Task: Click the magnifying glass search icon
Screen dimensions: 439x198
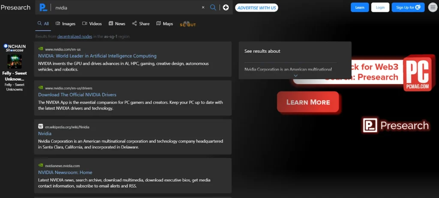Action: (213, 7)
